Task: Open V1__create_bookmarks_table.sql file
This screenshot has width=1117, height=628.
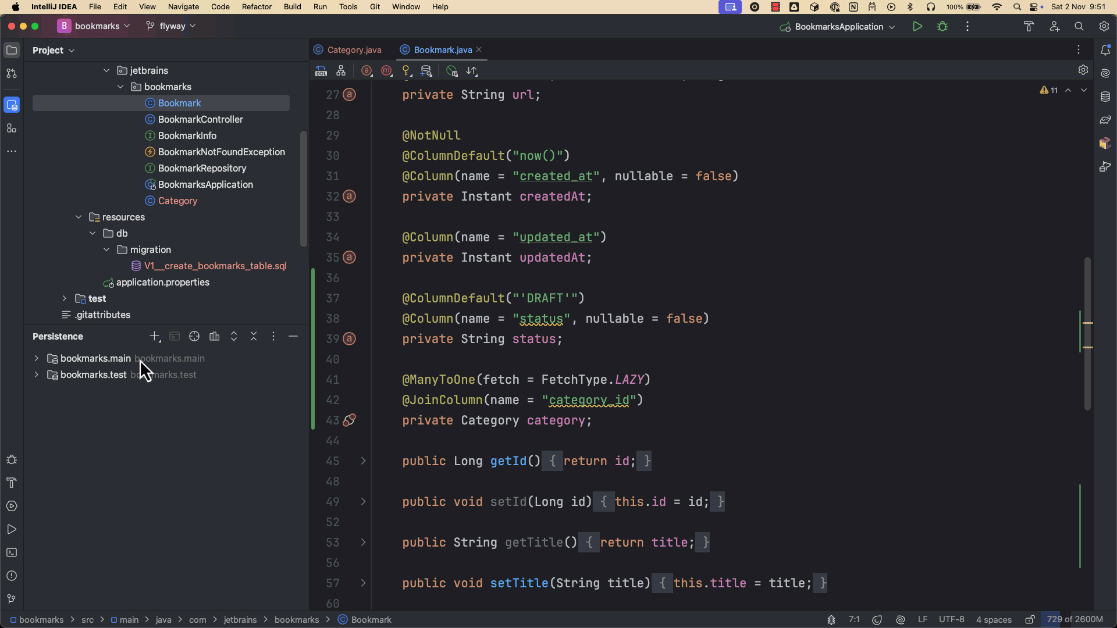Action: 215,266
